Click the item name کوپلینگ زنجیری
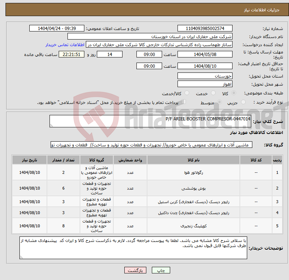This screenshot has height=280, width=289. pyautogui.click(x=193, y=226)
